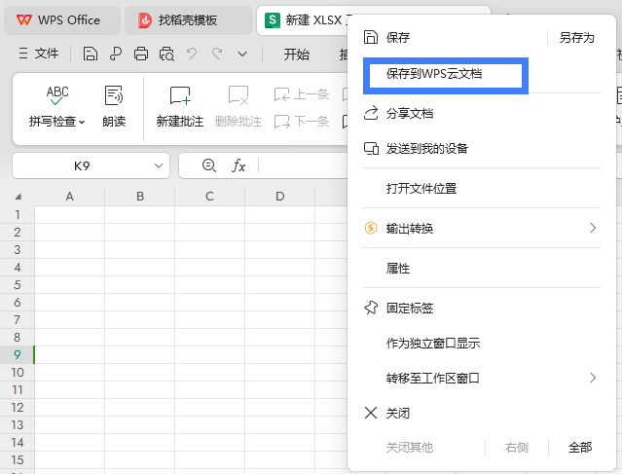Click the redo arrow icon
Viewport: 622px width, 474px height.
coord(217,54)
